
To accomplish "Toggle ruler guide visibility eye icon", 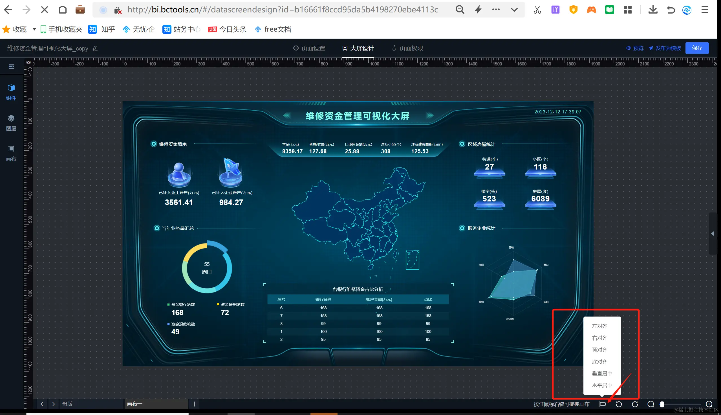I will [x=28, y=62].
